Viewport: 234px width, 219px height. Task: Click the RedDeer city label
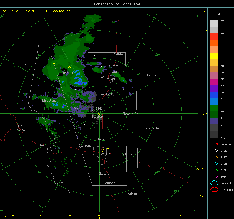coord(110,79)
